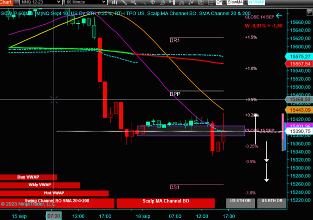313x220 pixels.
Task: Toggle the crosshair cursor icon
Action: (153, 2)
